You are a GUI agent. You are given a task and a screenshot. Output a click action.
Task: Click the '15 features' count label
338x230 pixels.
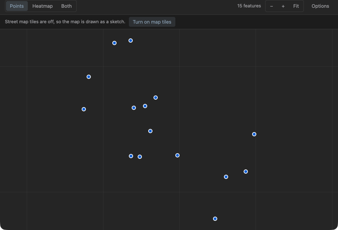[x=249, y=6]
